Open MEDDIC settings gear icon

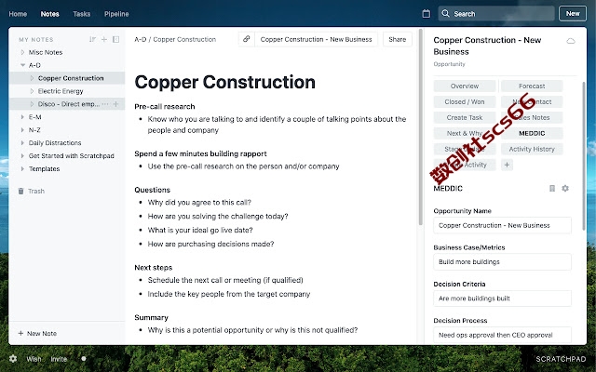(565, 188)
